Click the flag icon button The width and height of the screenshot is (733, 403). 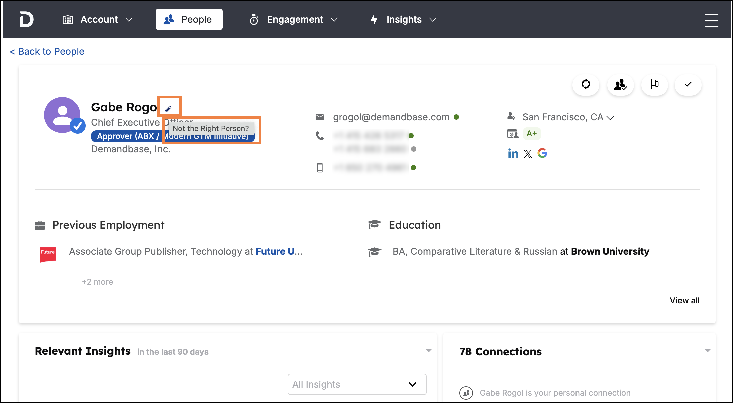[x=654, y=84]
